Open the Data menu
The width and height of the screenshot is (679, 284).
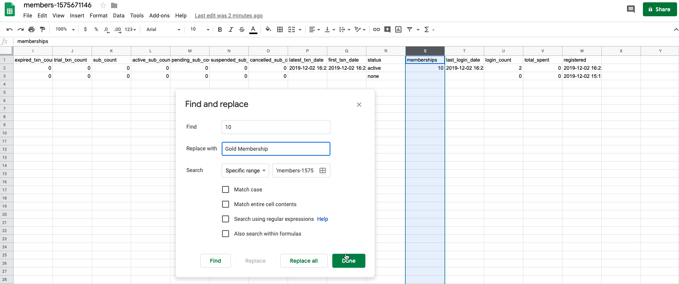coord(119,15)
